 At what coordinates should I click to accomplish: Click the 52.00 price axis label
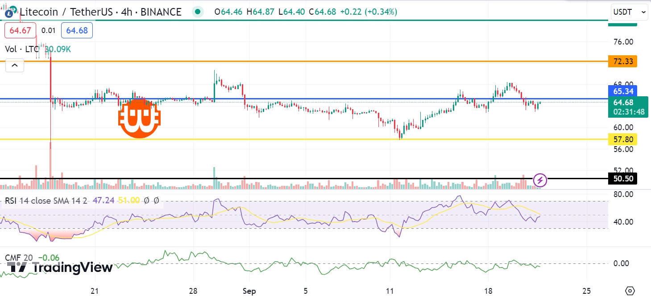pyautogui.click(x=623, y=170)
